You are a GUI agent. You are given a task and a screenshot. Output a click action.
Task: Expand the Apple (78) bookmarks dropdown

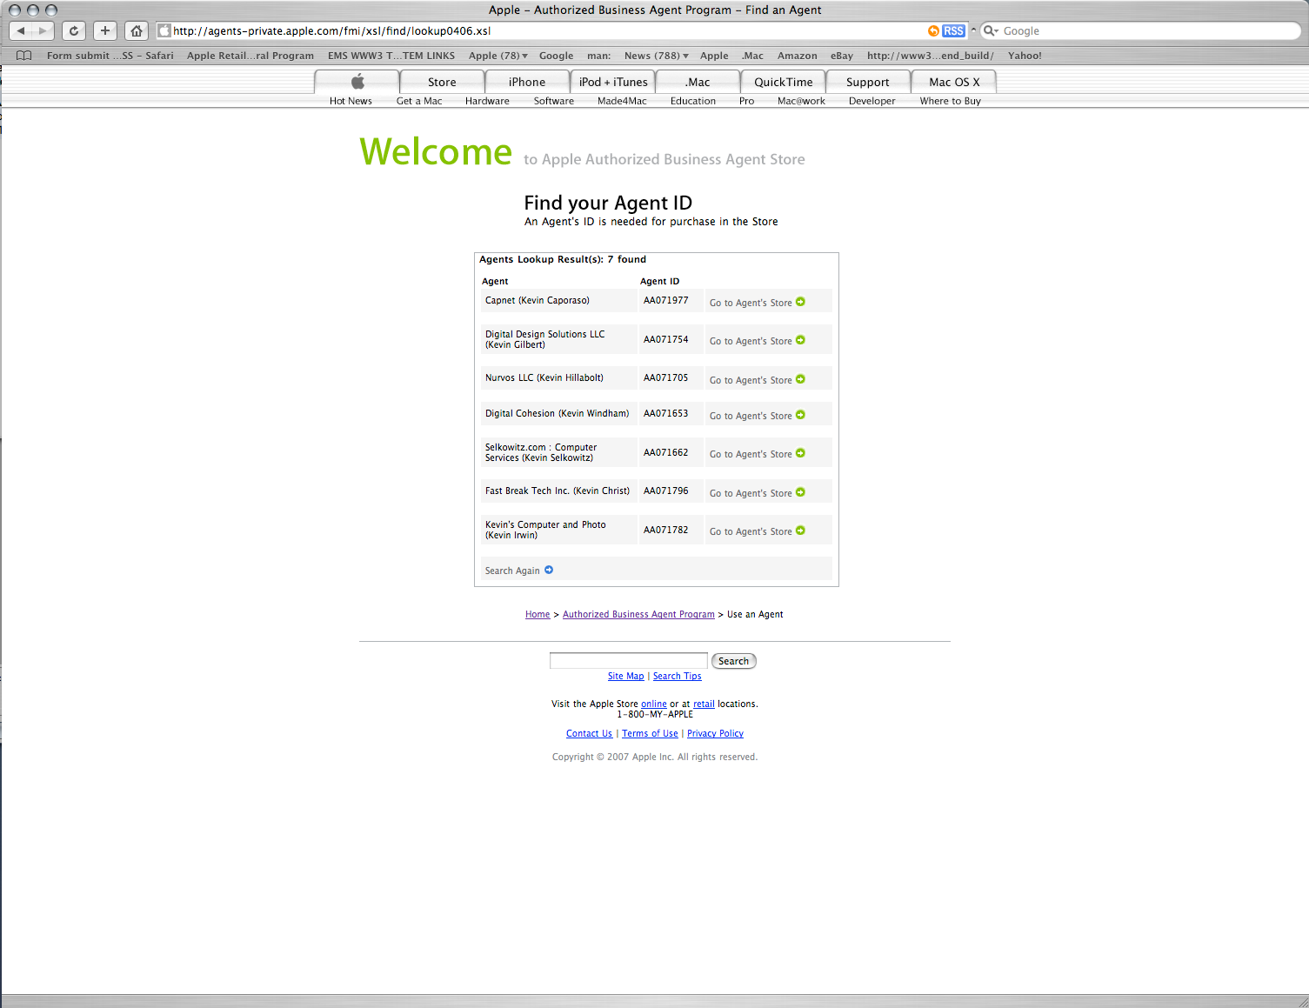(498, 56)
